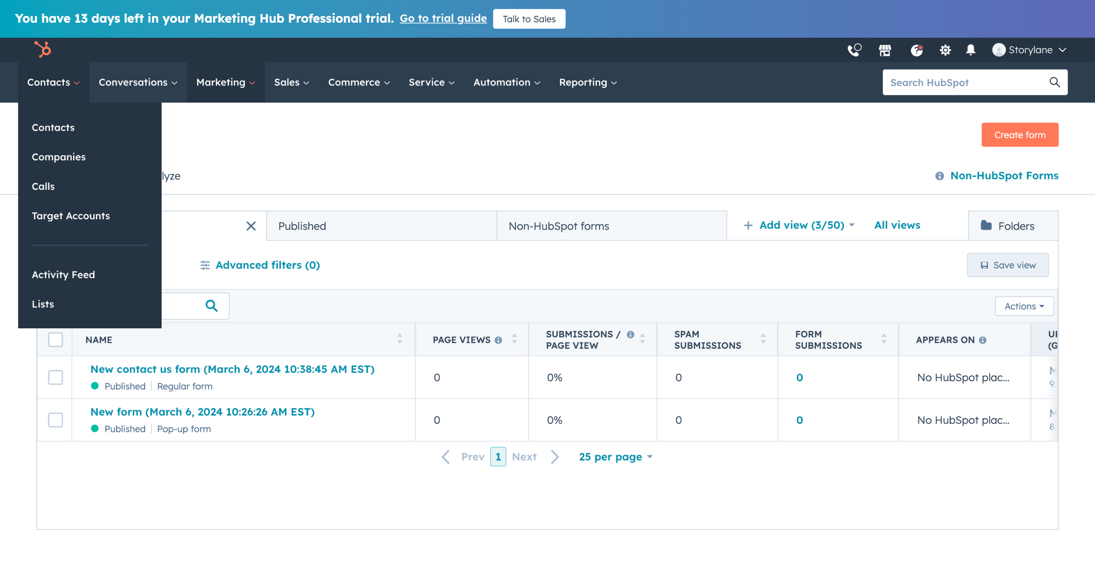
Task: Click the forms table search magnifier icon
Action: point(211,306)
